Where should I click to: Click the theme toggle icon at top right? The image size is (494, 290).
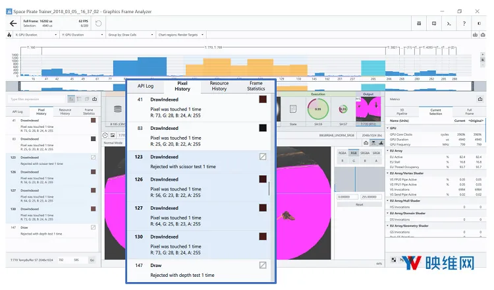point(479,23)
